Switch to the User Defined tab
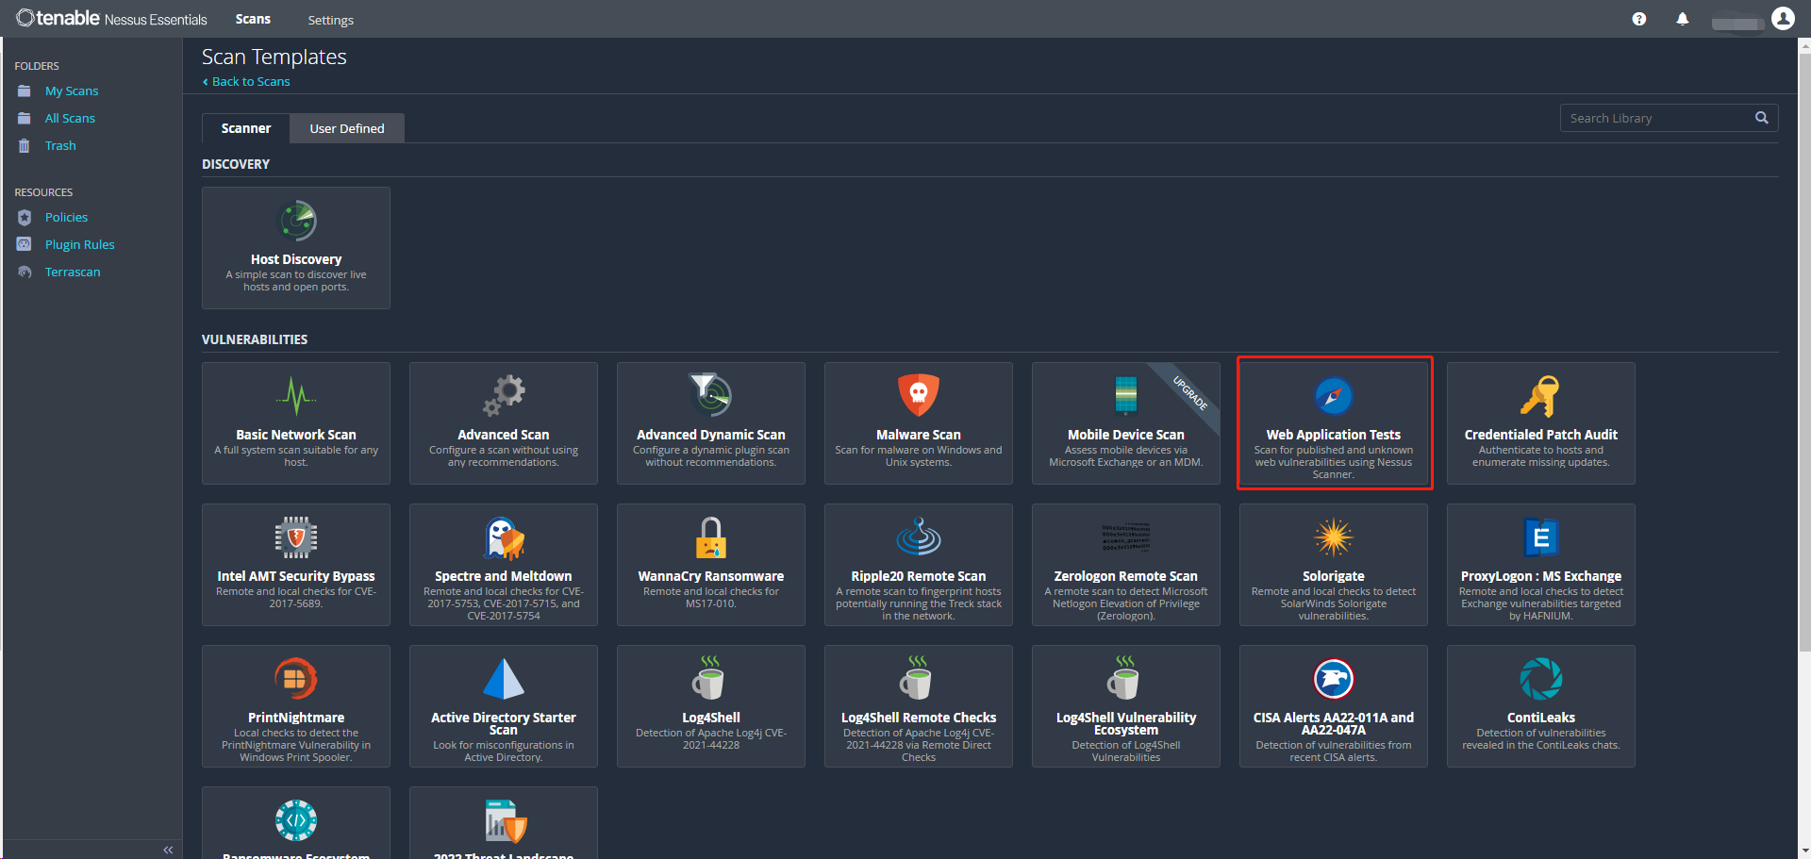The height and width of the screenshot is (859, 1811). pyautogui.click(x=347, y=128)
